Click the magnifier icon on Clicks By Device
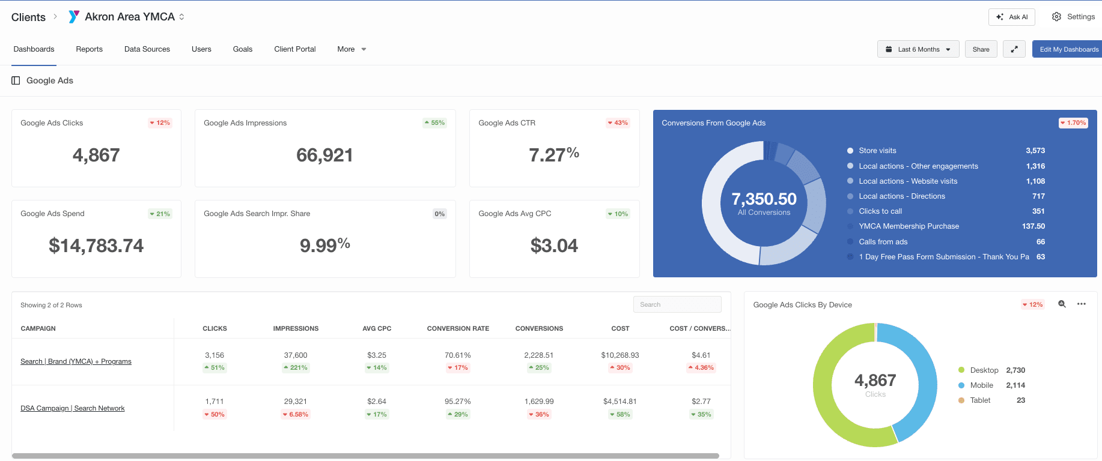The width and height of the screenshot is (1102, 461). (1062, 304)
